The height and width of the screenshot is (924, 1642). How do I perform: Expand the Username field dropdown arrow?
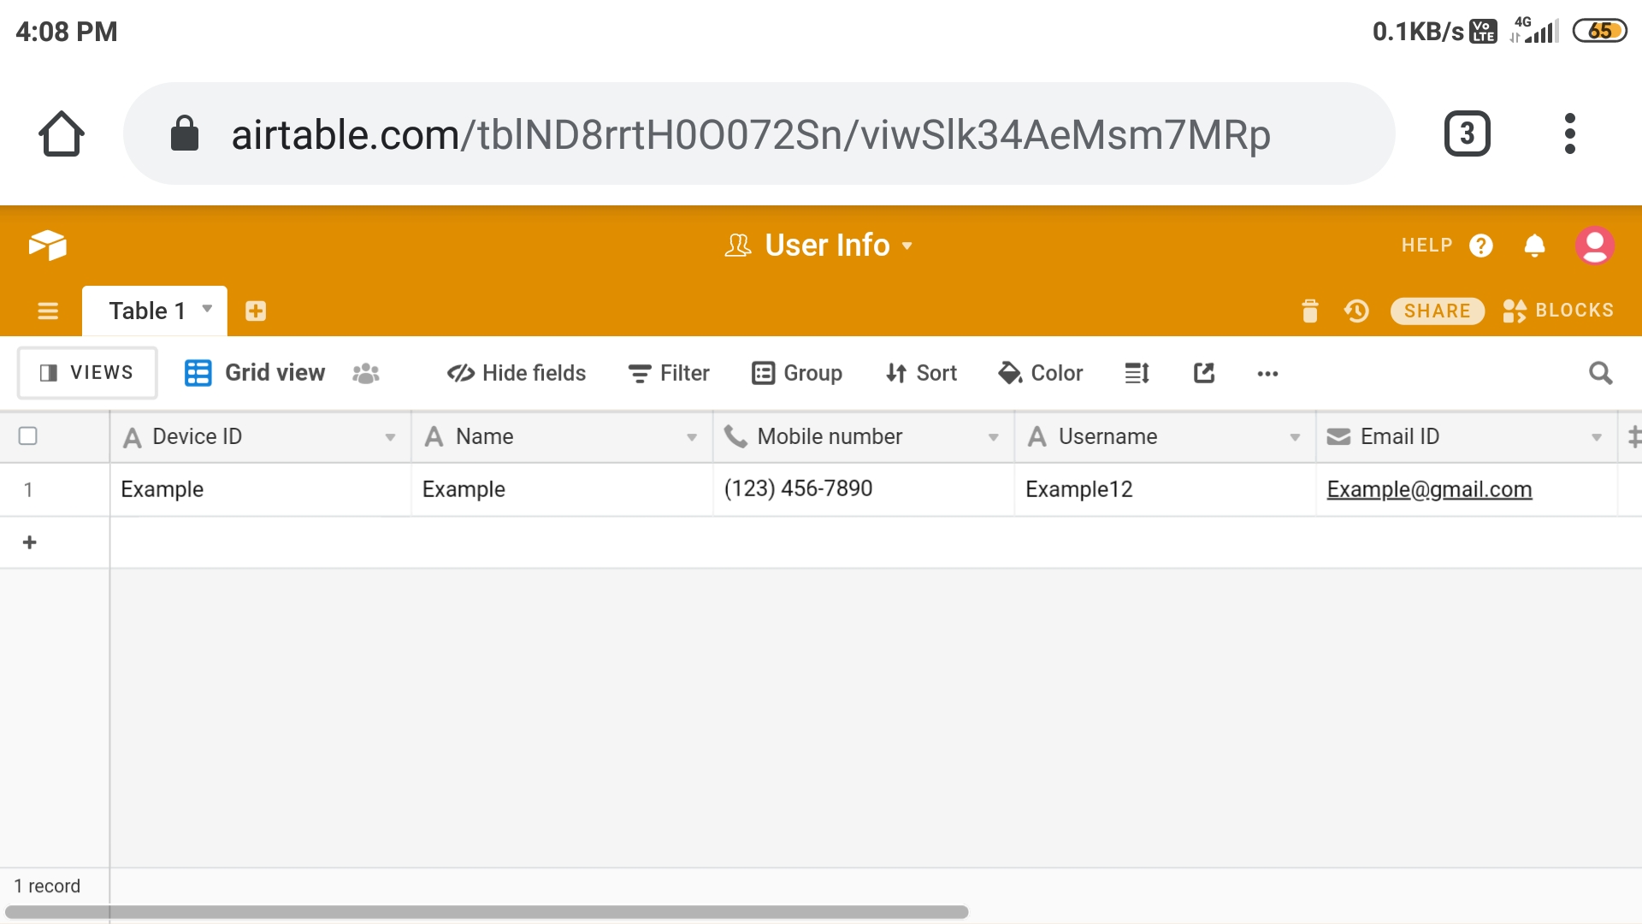1295,437
